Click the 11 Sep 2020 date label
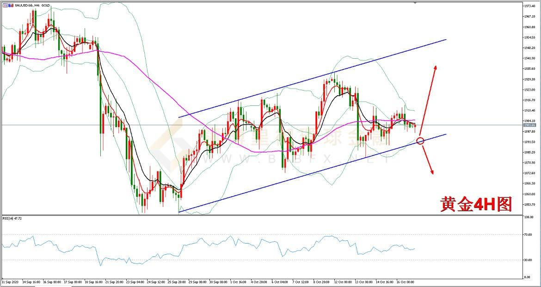Viewport: 541px width, 287px height. click(9, 281)
